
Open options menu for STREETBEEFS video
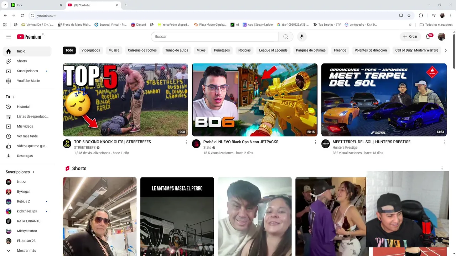coord(186,142)
